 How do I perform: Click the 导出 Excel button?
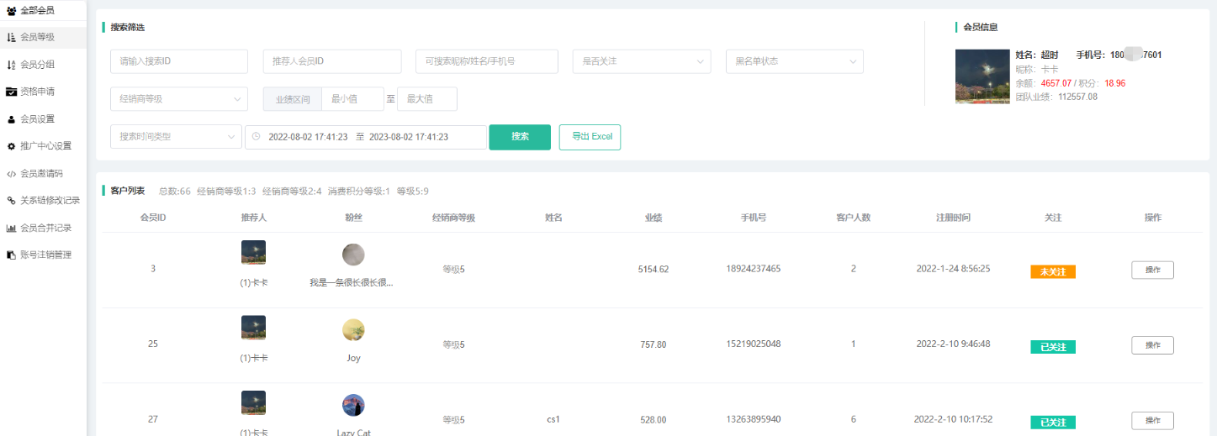(x=590, y=137)
